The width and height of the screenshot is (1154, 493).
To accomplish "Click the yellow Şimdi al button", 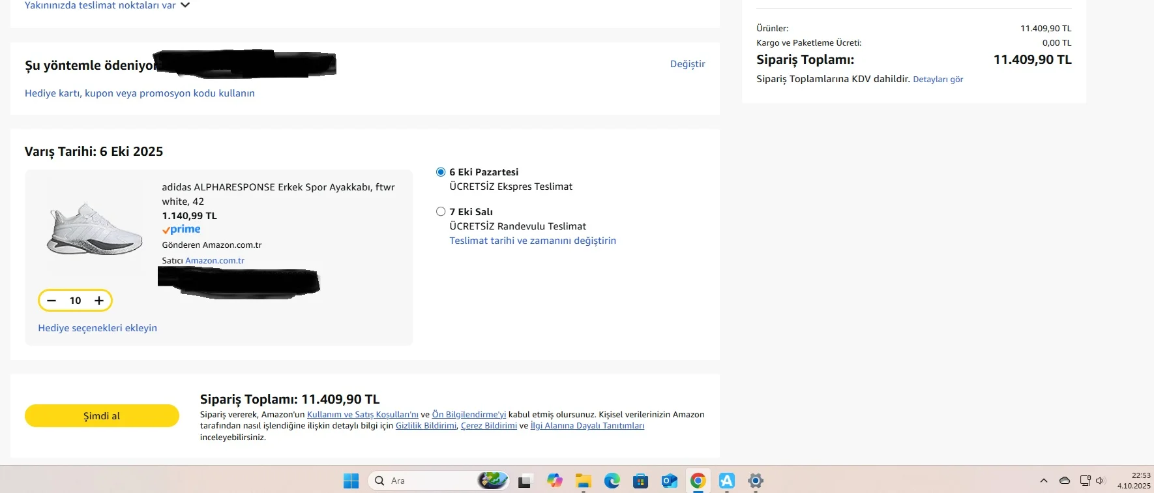I will tap(102, 416).
